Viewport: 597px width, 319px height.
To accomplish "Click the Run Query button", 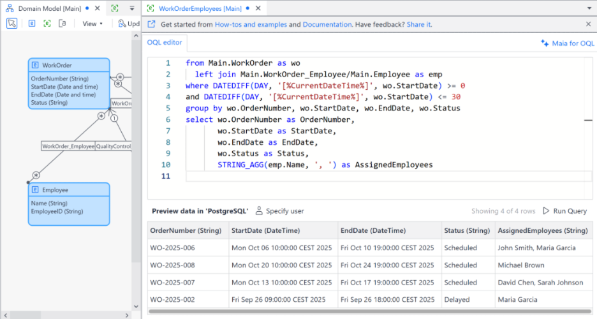I will point(565,211).
